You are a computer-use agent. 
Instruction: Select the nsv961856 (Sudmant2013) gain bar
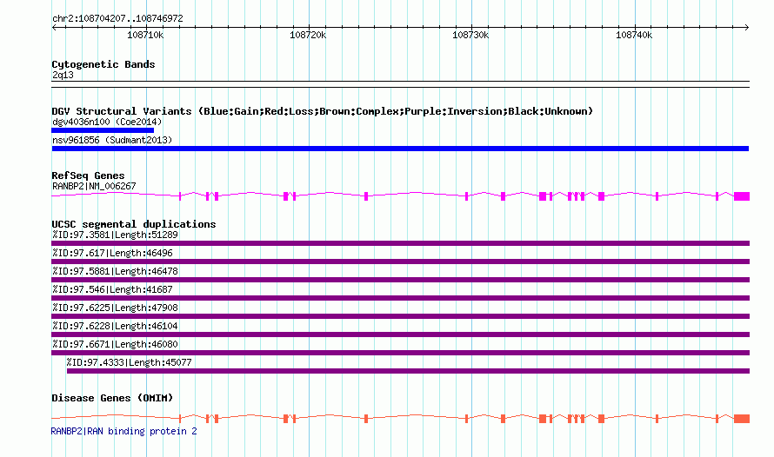pos(400,149)
